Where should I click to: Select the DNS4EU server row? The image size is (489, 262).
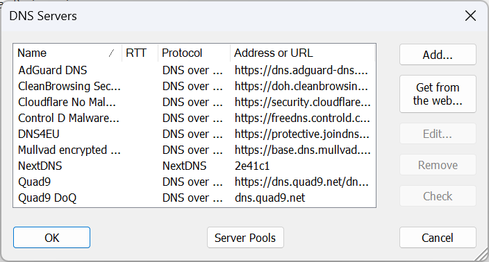[x=194, y=134]
